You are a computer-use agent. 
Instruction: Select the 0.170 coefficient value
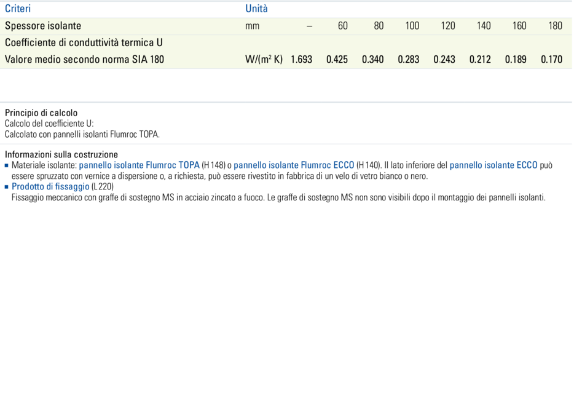coord(551,60)
